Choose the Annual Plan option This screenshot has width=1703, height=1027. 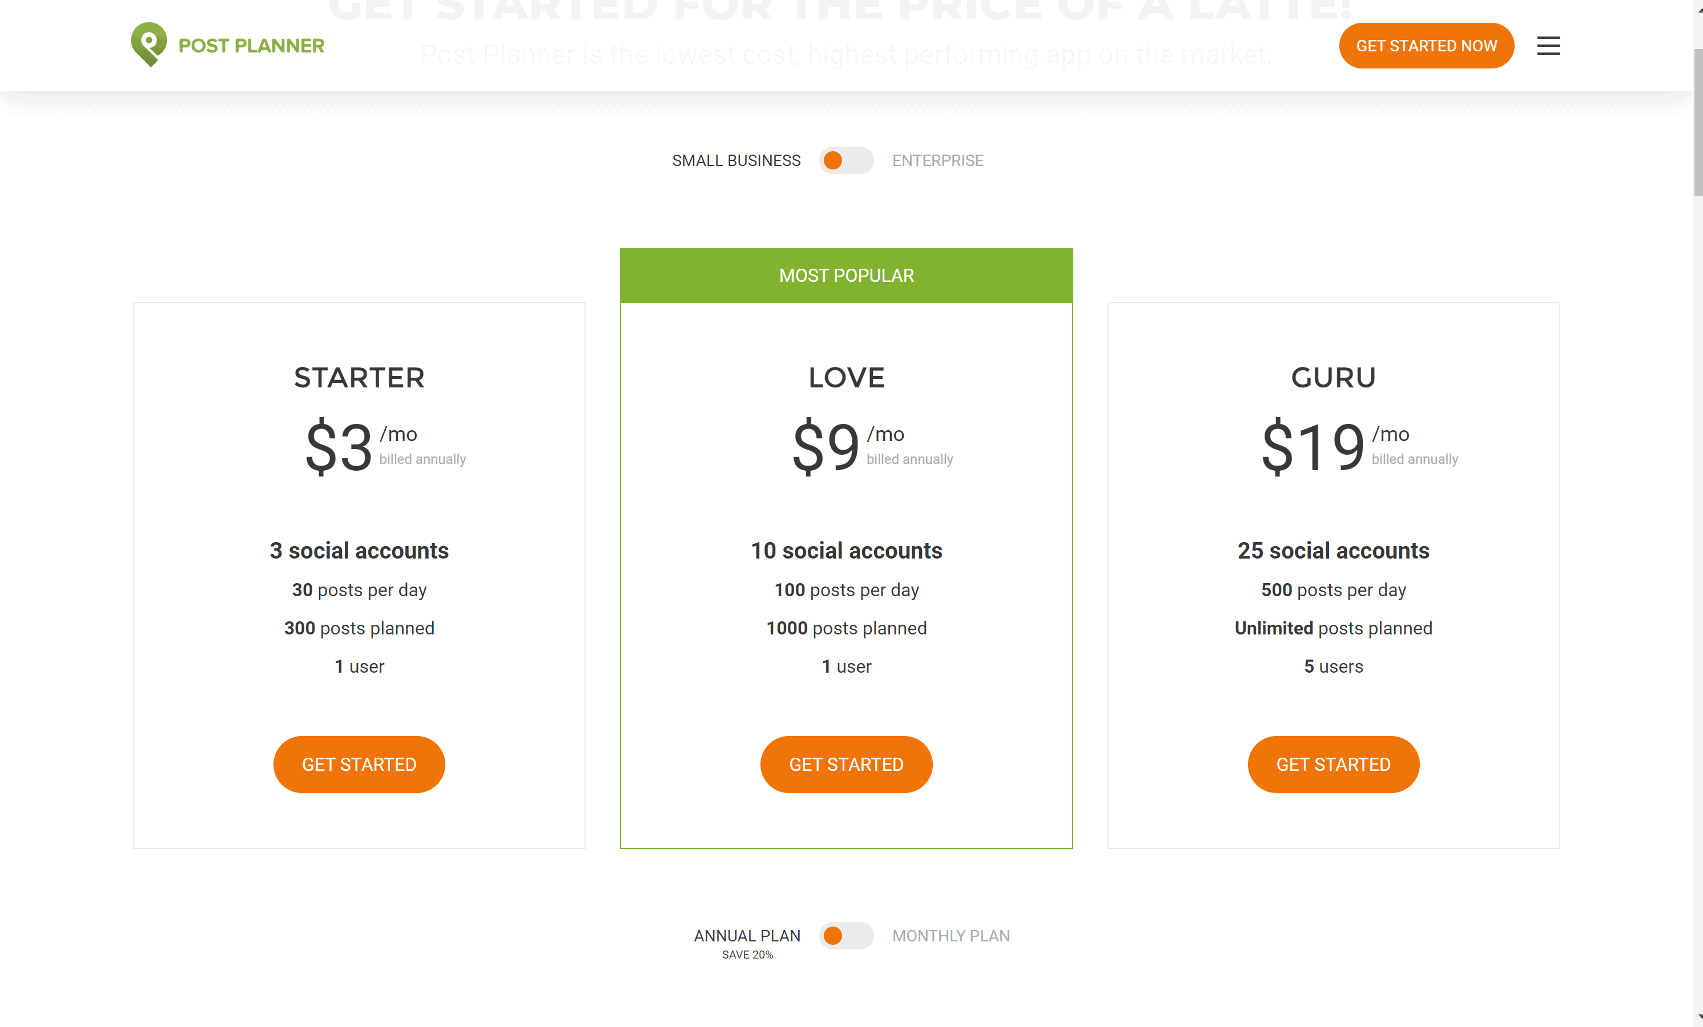pyautogui.click(x=747, y=936)
